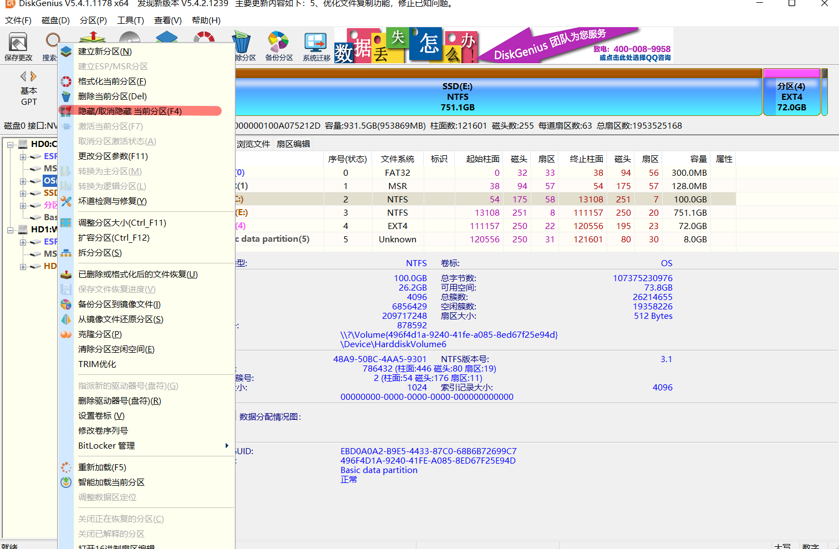Open the 帮助(H) menu

(206, 21)
